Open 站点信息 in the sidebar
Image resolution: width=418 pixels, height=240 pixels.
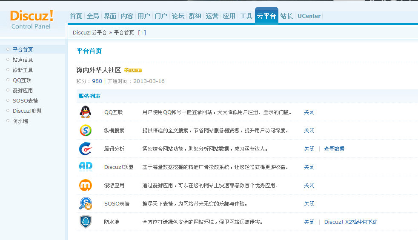coord(23,60)
